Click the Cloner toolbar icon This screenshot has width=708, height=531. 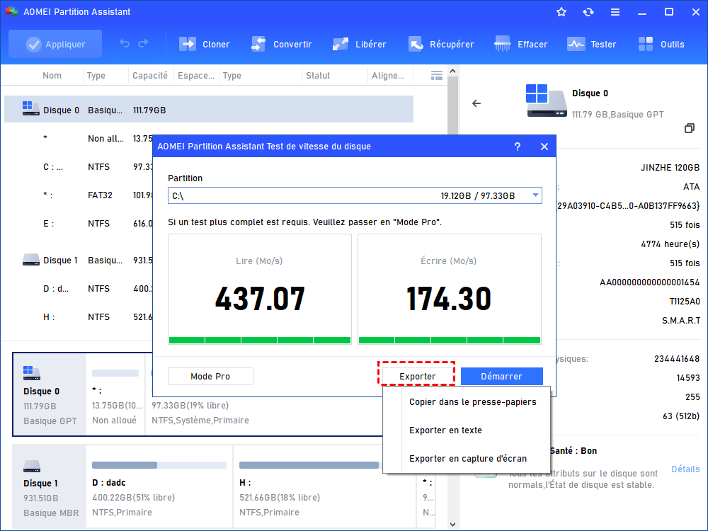(x=188, y=44)
